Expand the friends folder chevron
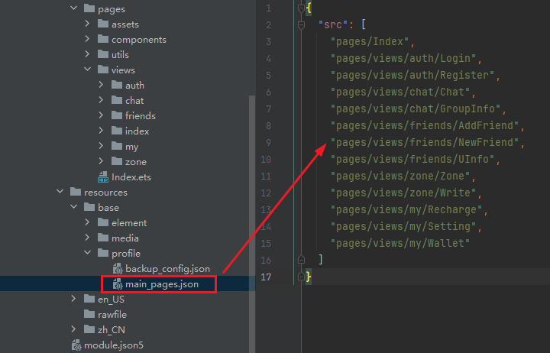The image size is (550, 353). 101,115
